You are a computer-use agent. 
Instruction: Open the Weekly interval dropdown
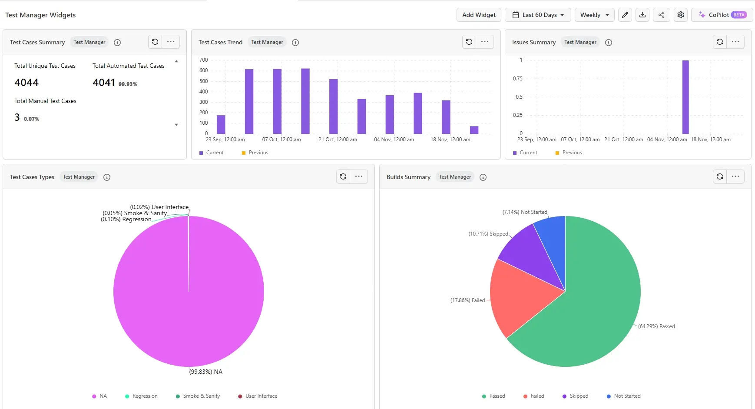594,14
